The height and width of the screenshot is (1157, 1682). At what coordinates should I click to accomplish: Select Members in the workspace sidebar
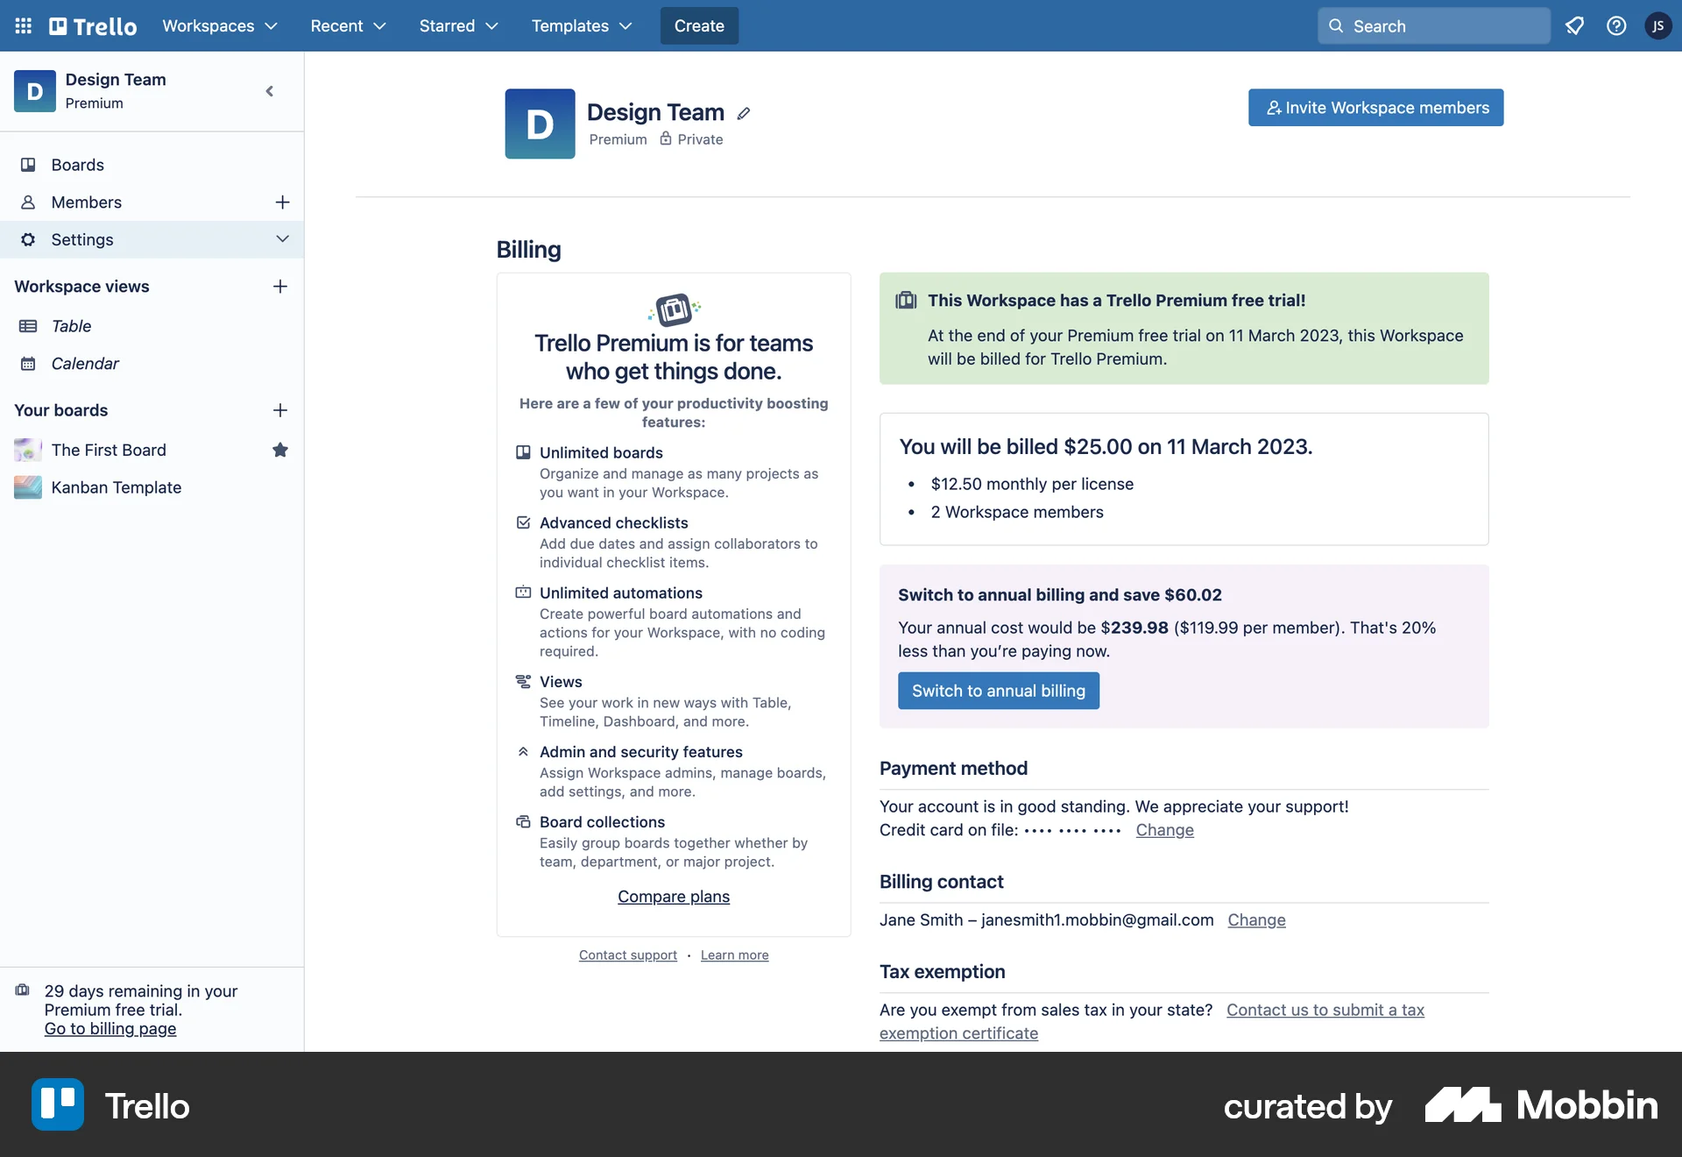pos(86,202)
